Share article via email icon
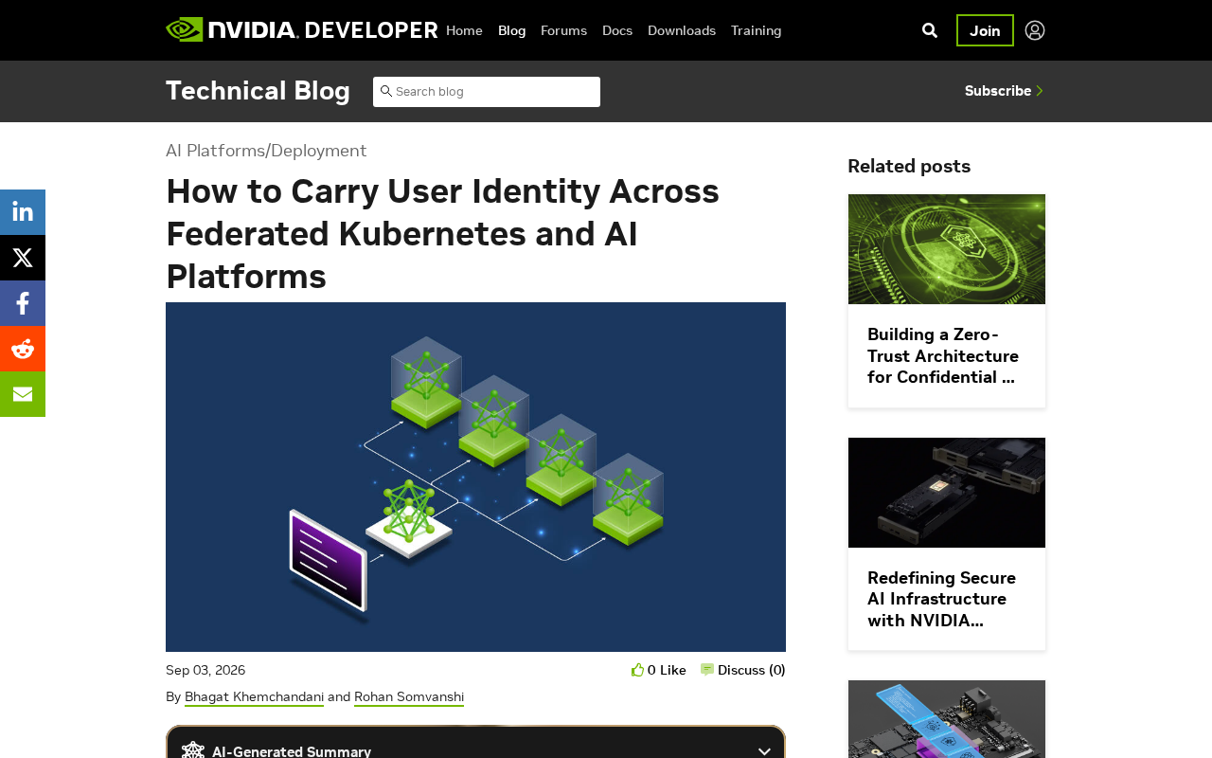The height and width of the screenshot is (758, 1212). pyautogui.click(x=23, y=394)
